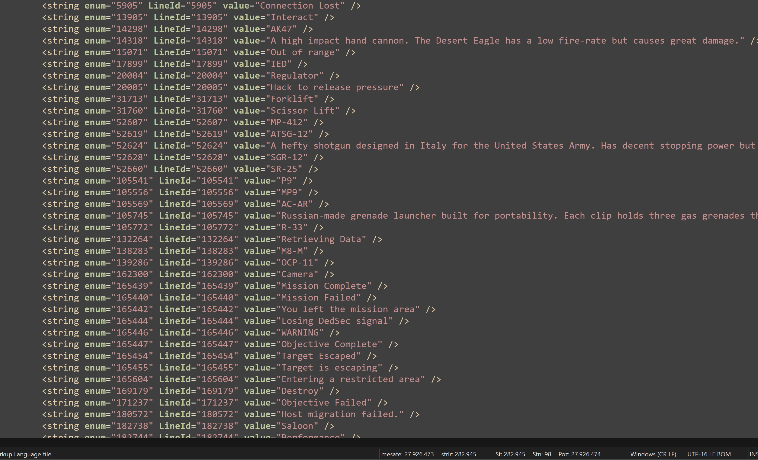Click the Windows (CR LF) line-ending field
This screenshot has width=758, height=460.
(653, 454)
